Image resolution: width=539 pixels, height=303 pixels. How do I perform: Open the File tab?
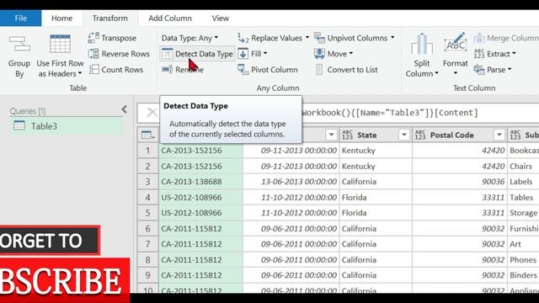20,18
